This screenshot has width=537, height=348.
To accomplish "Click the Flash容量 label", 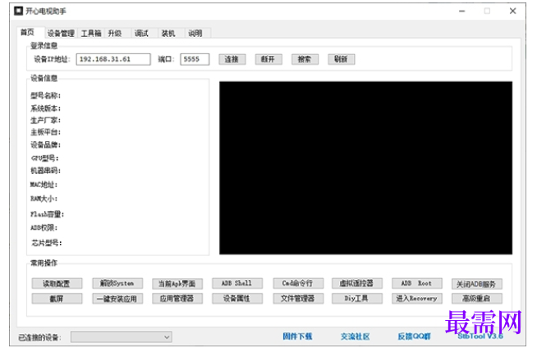I will (48, 214).
